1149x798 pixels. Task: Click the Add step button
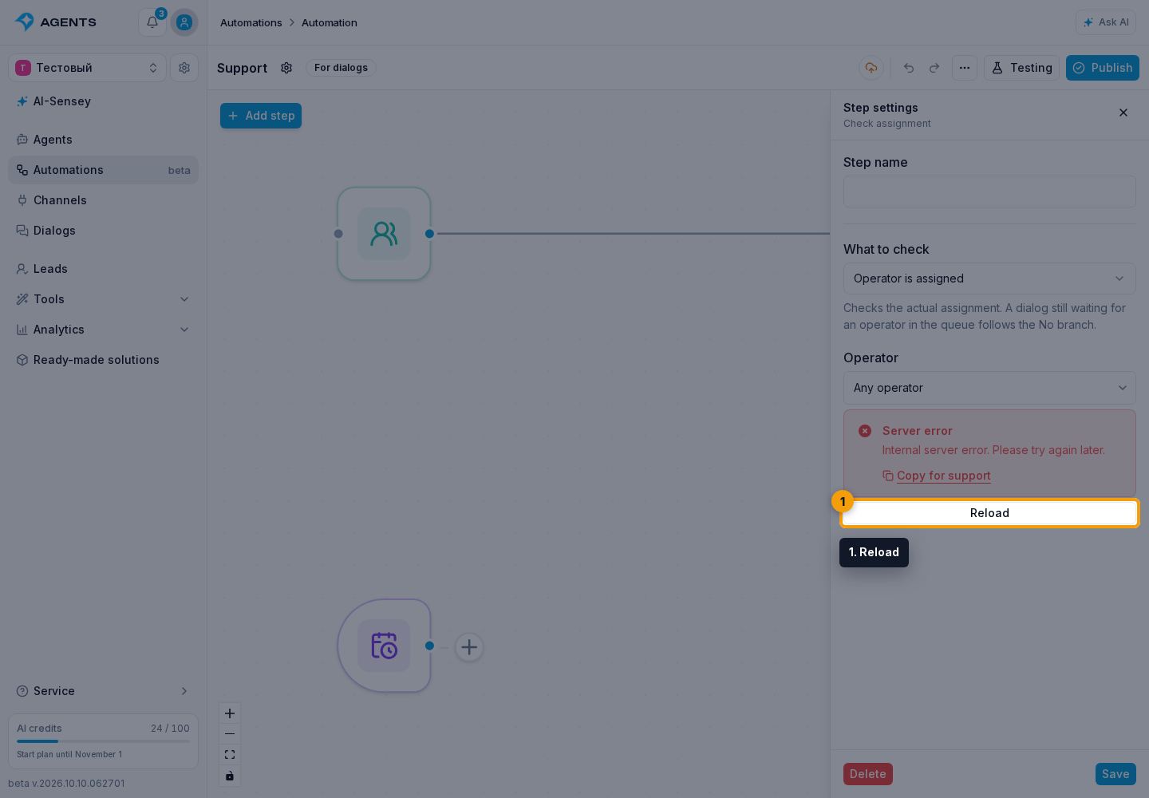(261, 116)
